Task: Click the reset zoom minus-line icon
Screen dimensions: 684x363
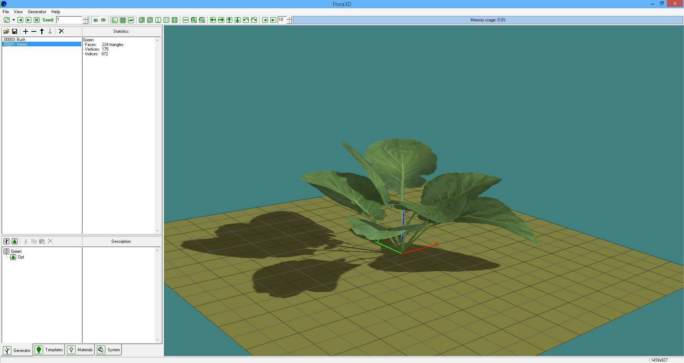Action: pos(186,20)
